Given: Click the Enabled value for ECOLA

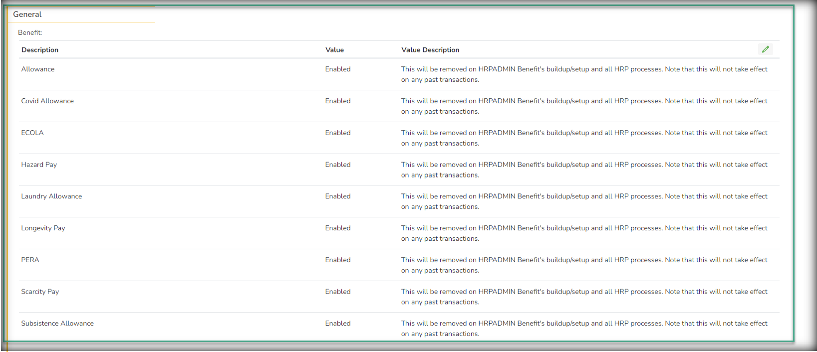Looking at the screenshot, I should tap(338, 133).
